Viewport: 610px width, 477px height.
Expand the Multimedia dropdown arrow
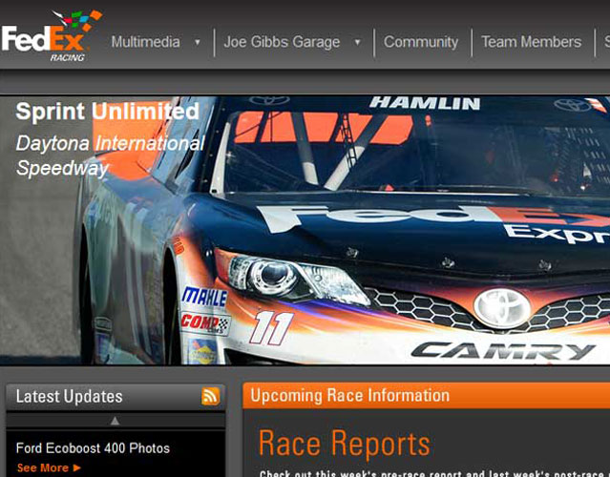click(x=198, y=42)
